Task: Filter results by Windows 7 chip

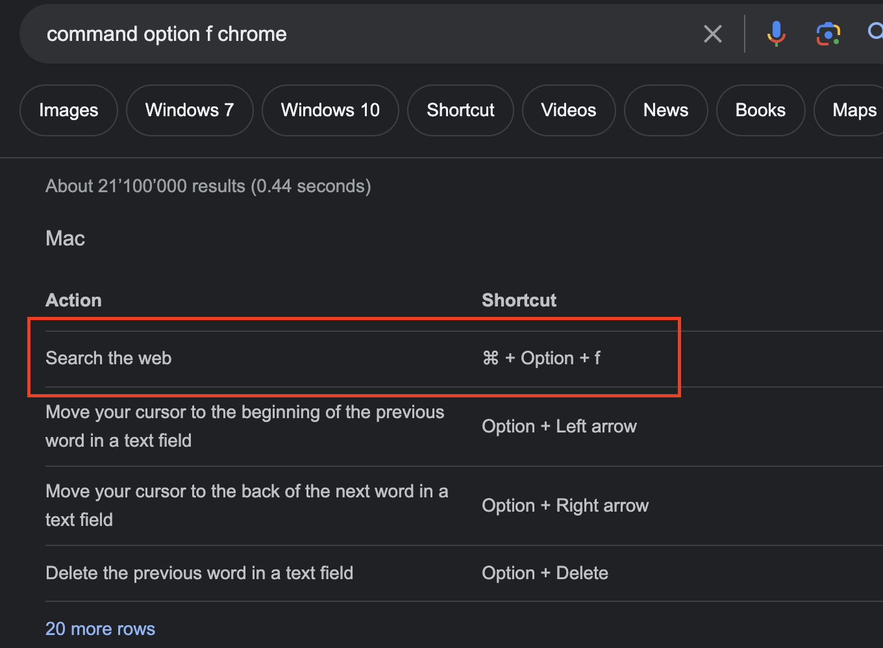Action: point(190,110)
